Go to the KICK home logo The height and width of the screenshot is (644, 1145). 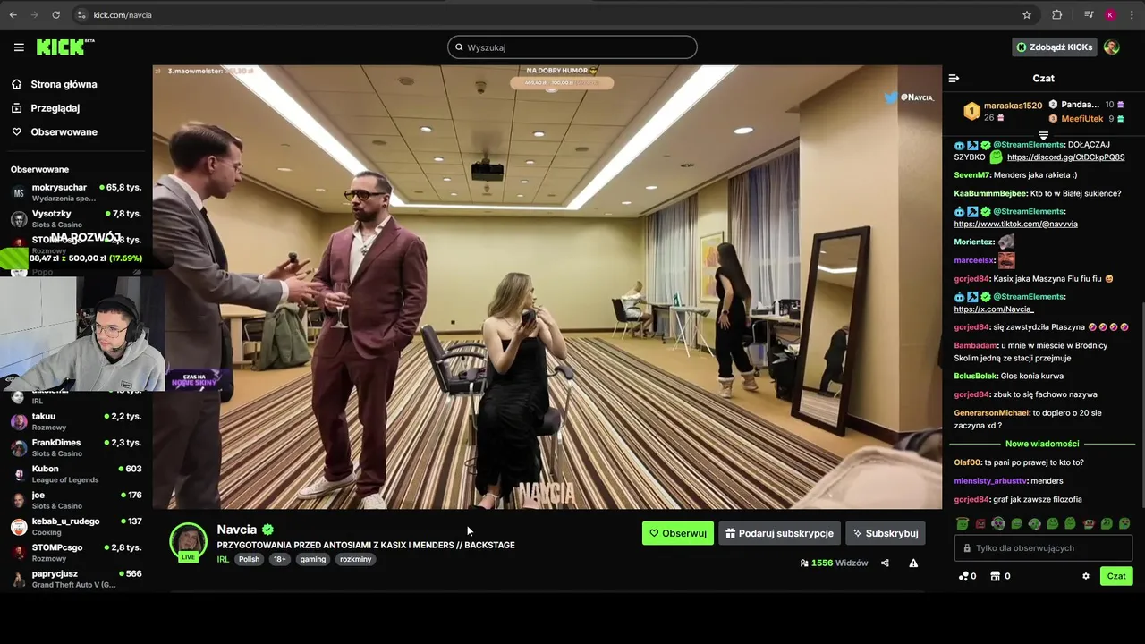pos(65,47)
